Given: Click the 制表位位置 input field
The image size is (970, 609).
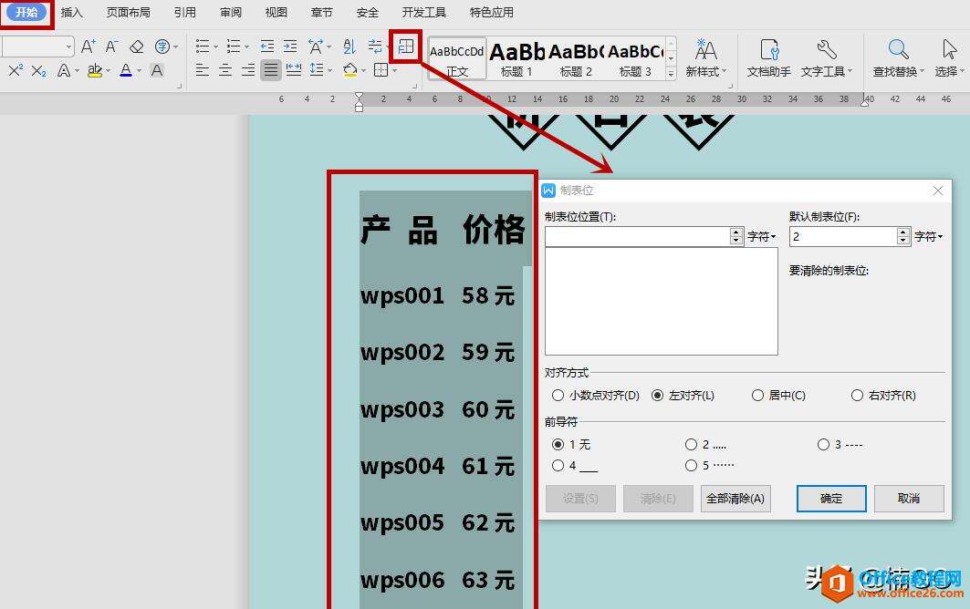Looking at the screenshot, I should point(637,237).
